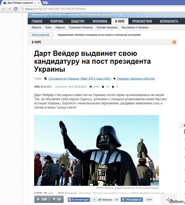Choose the Австралия и Океания subsection

tap(135, 27)
